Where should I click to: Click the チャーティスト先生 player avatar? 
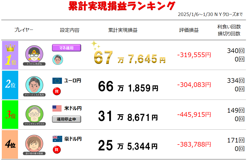[x=34, y=85]
